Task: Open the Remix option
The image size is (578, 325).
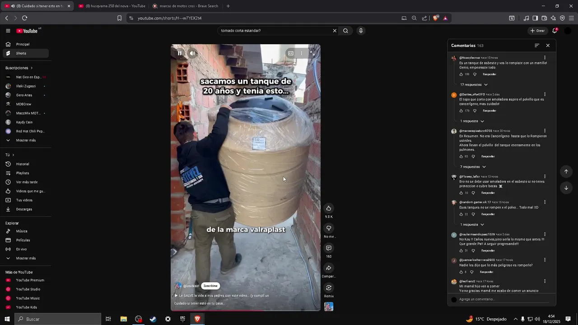Action: click(329, 288)
